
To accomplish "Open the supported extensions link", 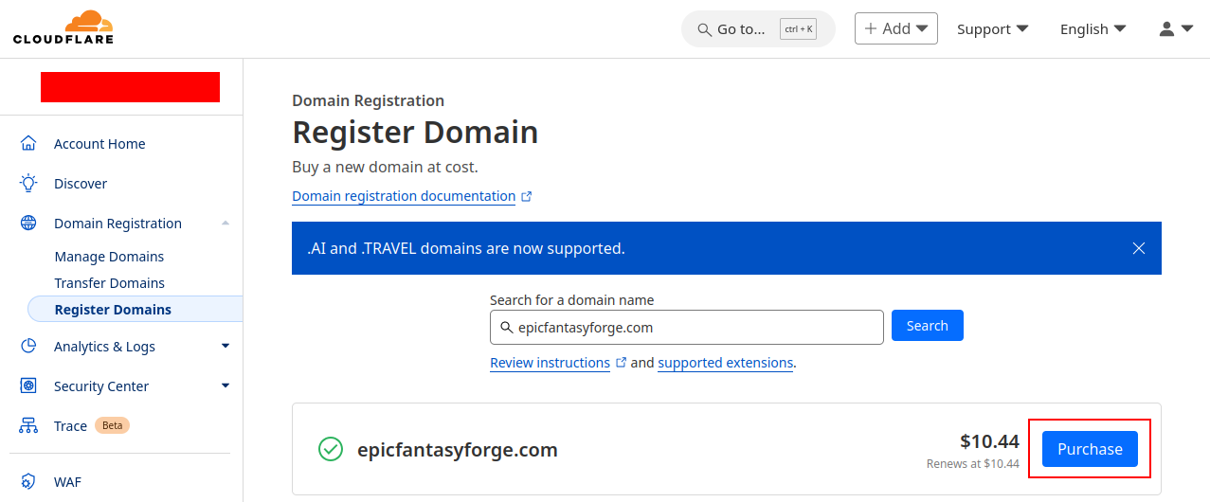I will pos(726,363).
